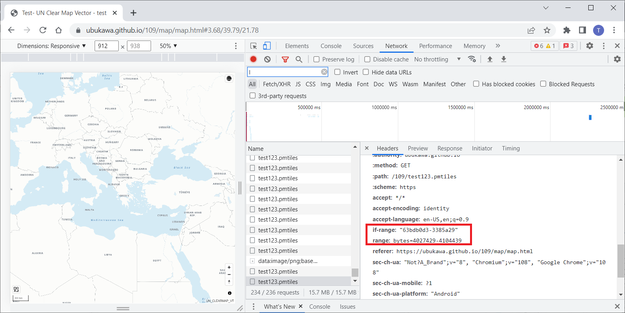Show the Response tab of the request
This screenshot has width=625, height=313.
450,148
